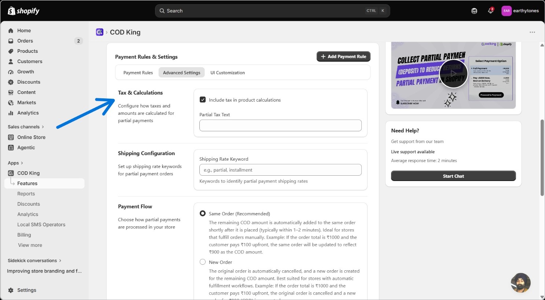Viewport: 545px width, 300px height.
Task: Click the top Search bar
Action: (272, 11)
